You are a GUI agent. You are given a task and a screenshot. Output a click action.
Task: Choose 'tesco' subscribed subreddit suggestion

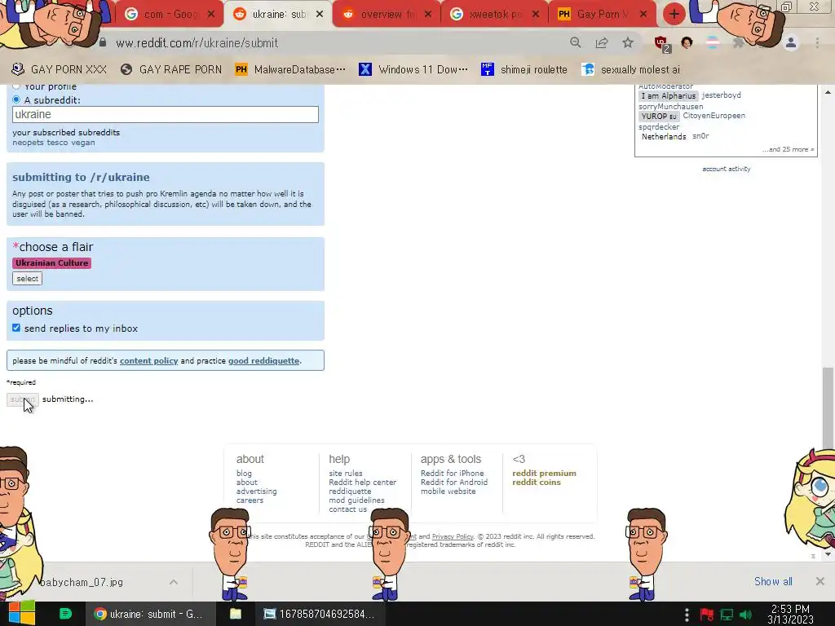(57, 142)
